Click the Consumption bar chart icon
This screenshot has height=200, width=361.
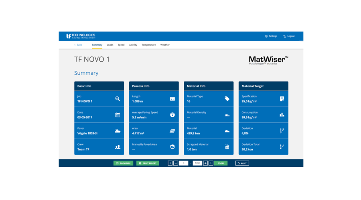(x=282, y=115)
